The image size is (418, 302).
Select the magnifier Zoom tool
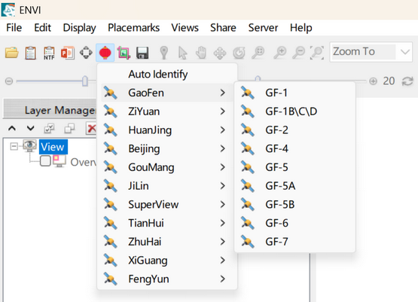(258, 53)
